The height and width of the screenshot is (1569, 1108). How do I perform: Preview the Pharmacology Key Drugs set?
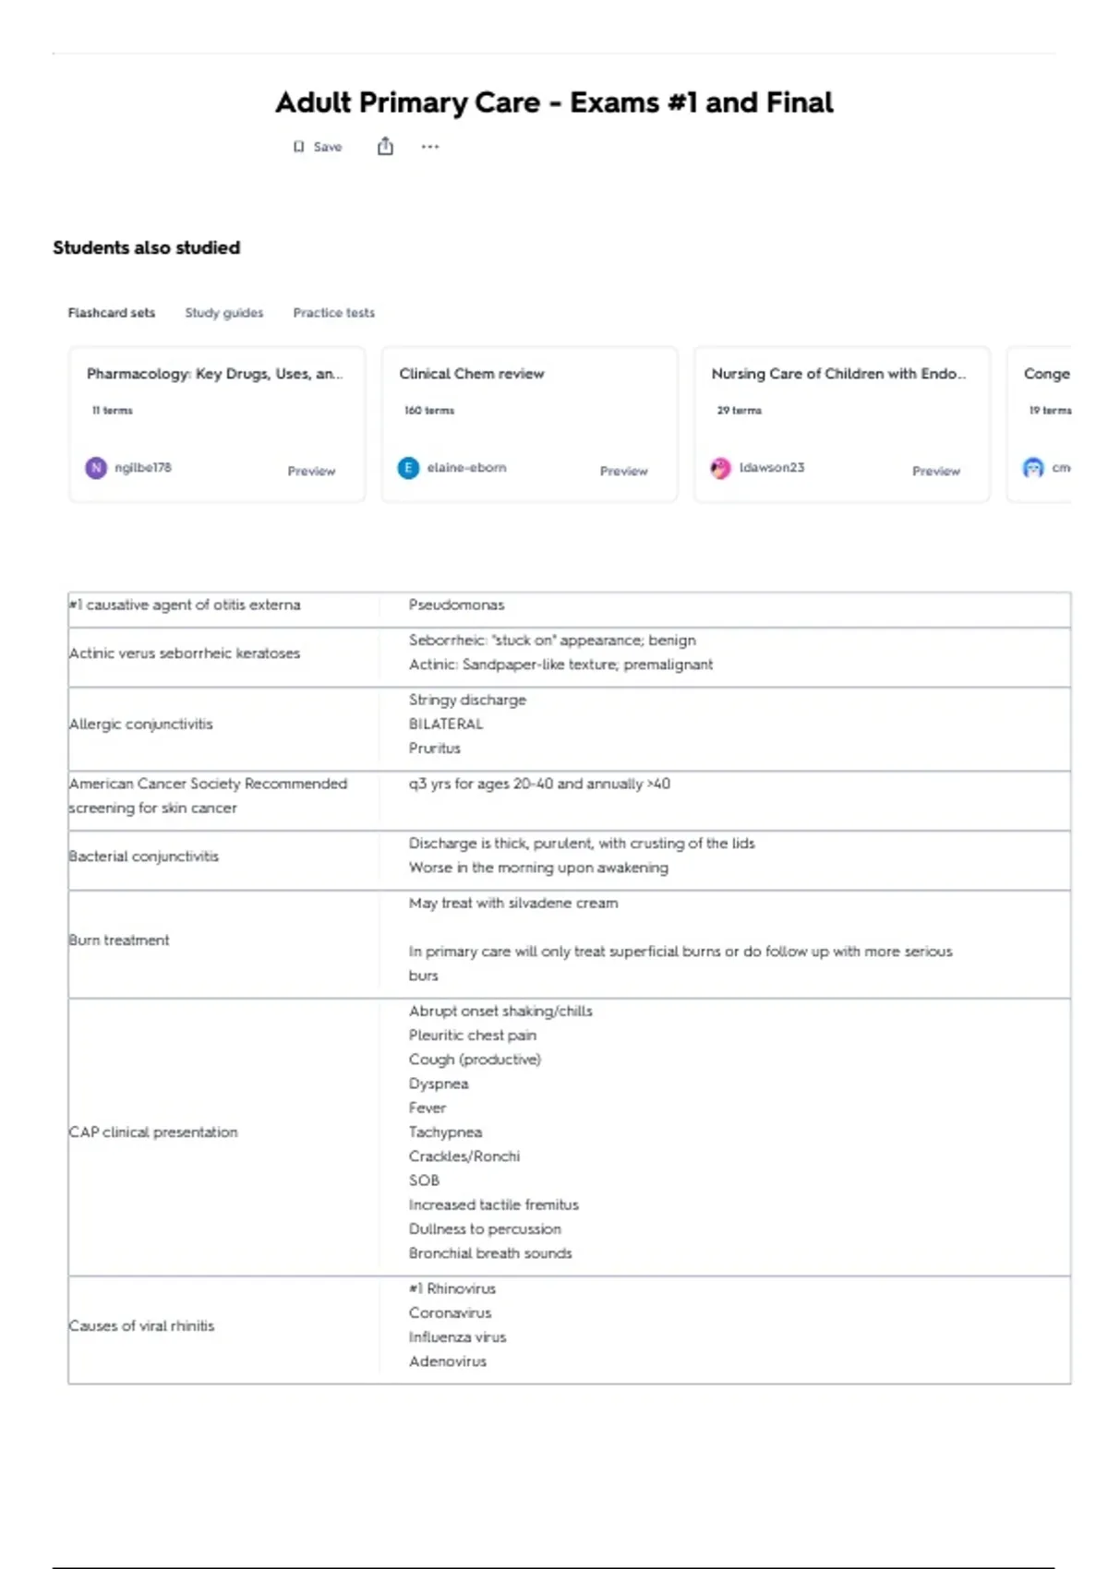[311, 471]
